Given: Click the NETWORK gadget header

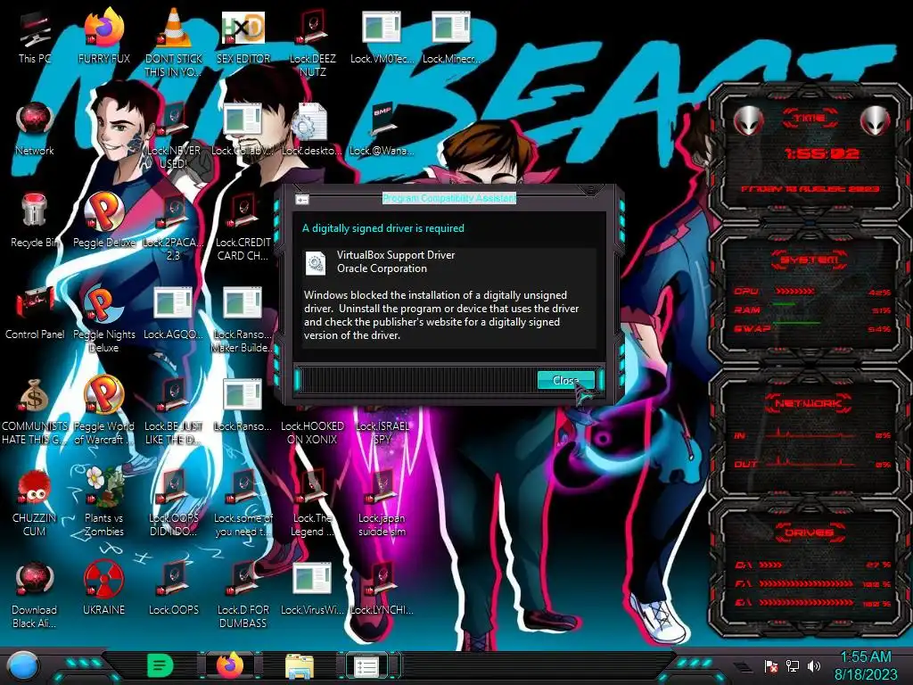Looking at the screenshot, I should coord(810,403).
